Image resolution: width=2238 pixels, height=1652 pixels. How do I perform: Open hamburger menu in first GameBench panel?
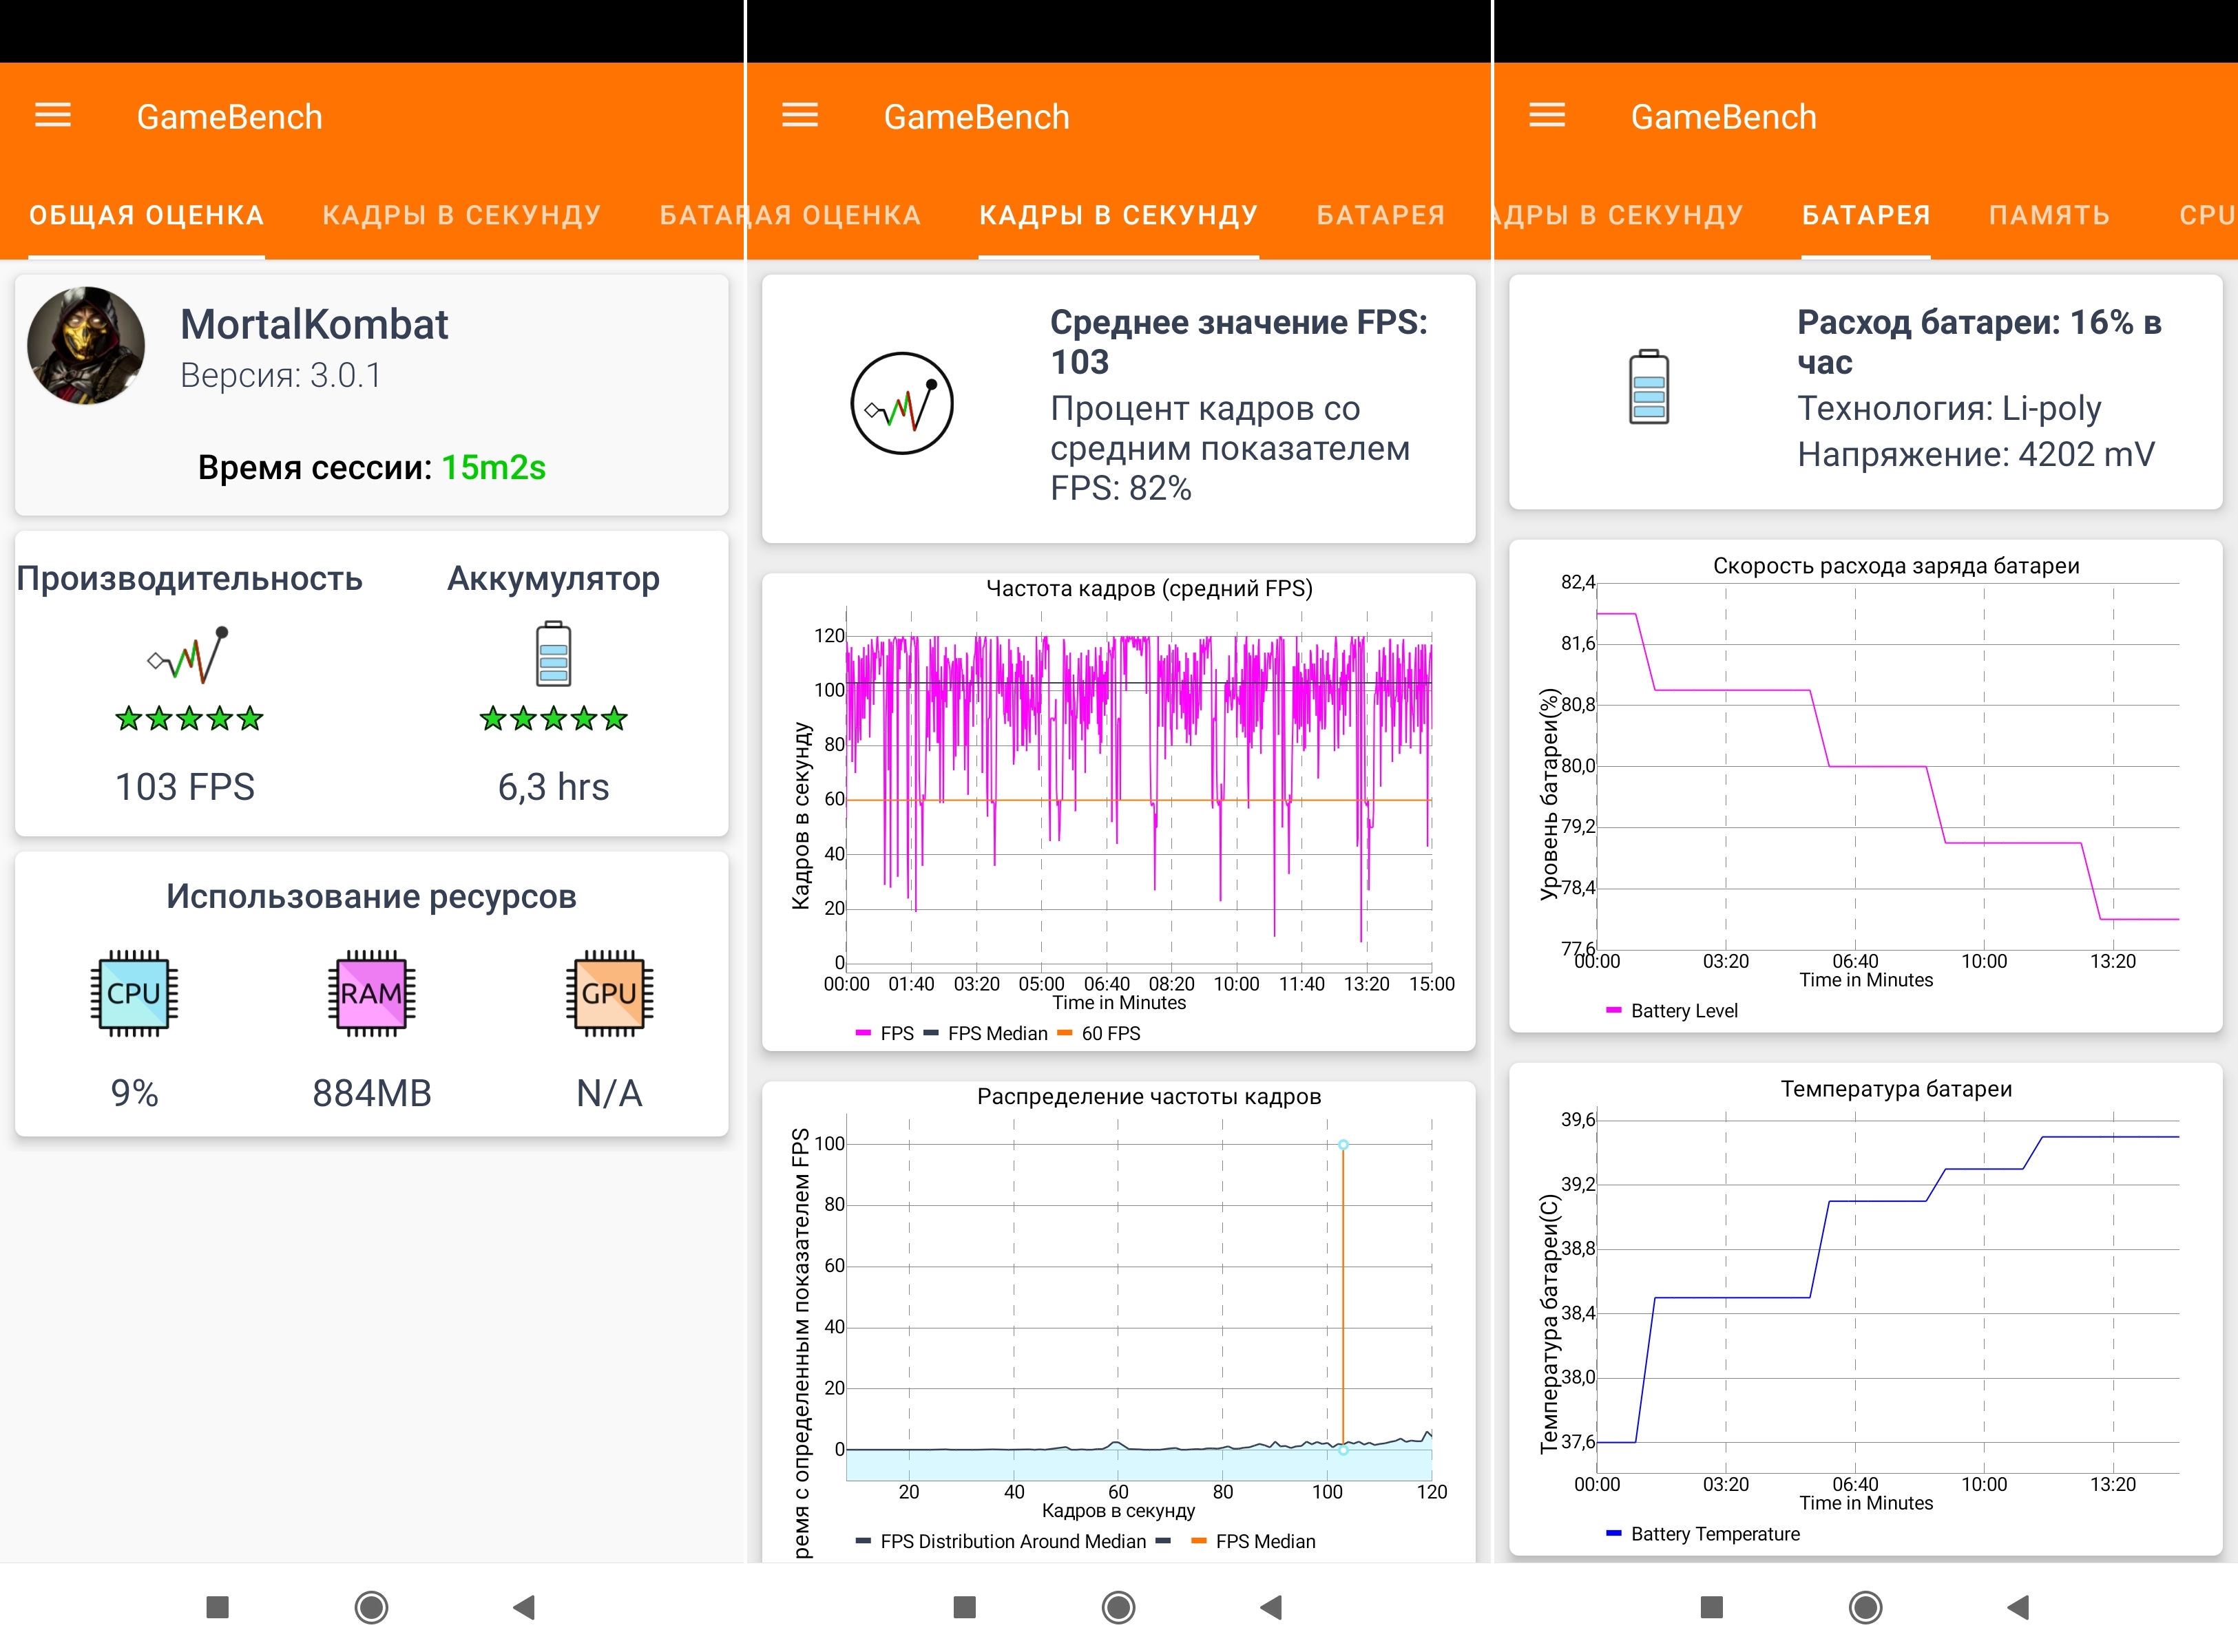coord(53,116)
